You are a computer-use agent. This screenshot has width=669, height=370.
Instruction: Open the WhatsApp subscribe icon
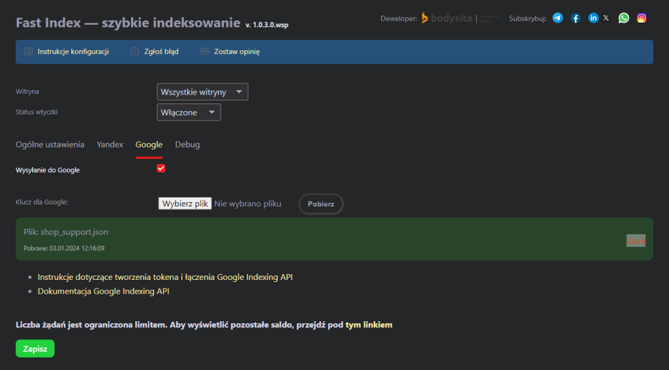point(624,18)
